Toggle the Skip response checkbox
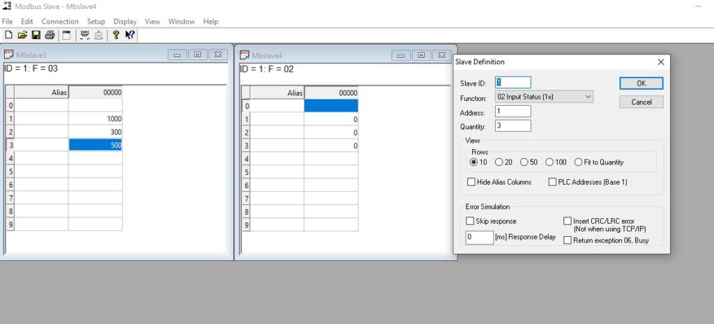This screenshot has width=714, height=324. click(x=471, y=222)
